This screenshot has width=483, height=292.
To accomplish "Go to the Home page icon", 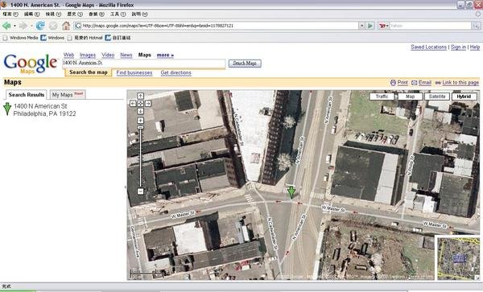I will pos(66,26).
